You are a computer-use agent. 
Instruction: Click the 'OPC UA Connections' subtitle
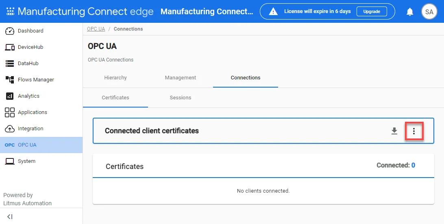click(x=111, y=60)
